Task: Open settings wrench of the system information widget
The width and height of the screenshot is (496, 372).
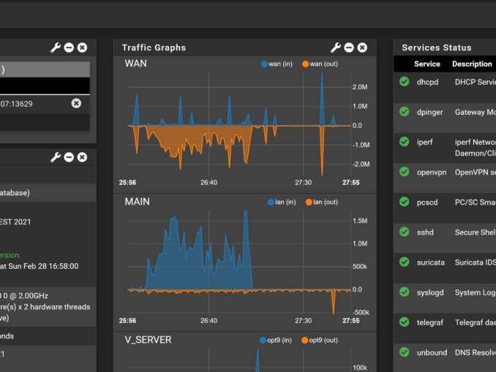Action: click(x=56, y=157)
